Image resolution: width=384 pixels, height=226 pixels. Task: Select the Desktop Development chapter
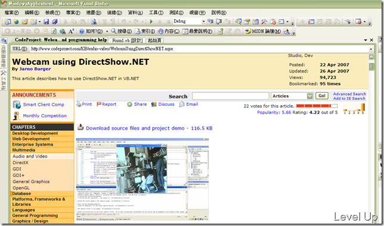[35, 133]
